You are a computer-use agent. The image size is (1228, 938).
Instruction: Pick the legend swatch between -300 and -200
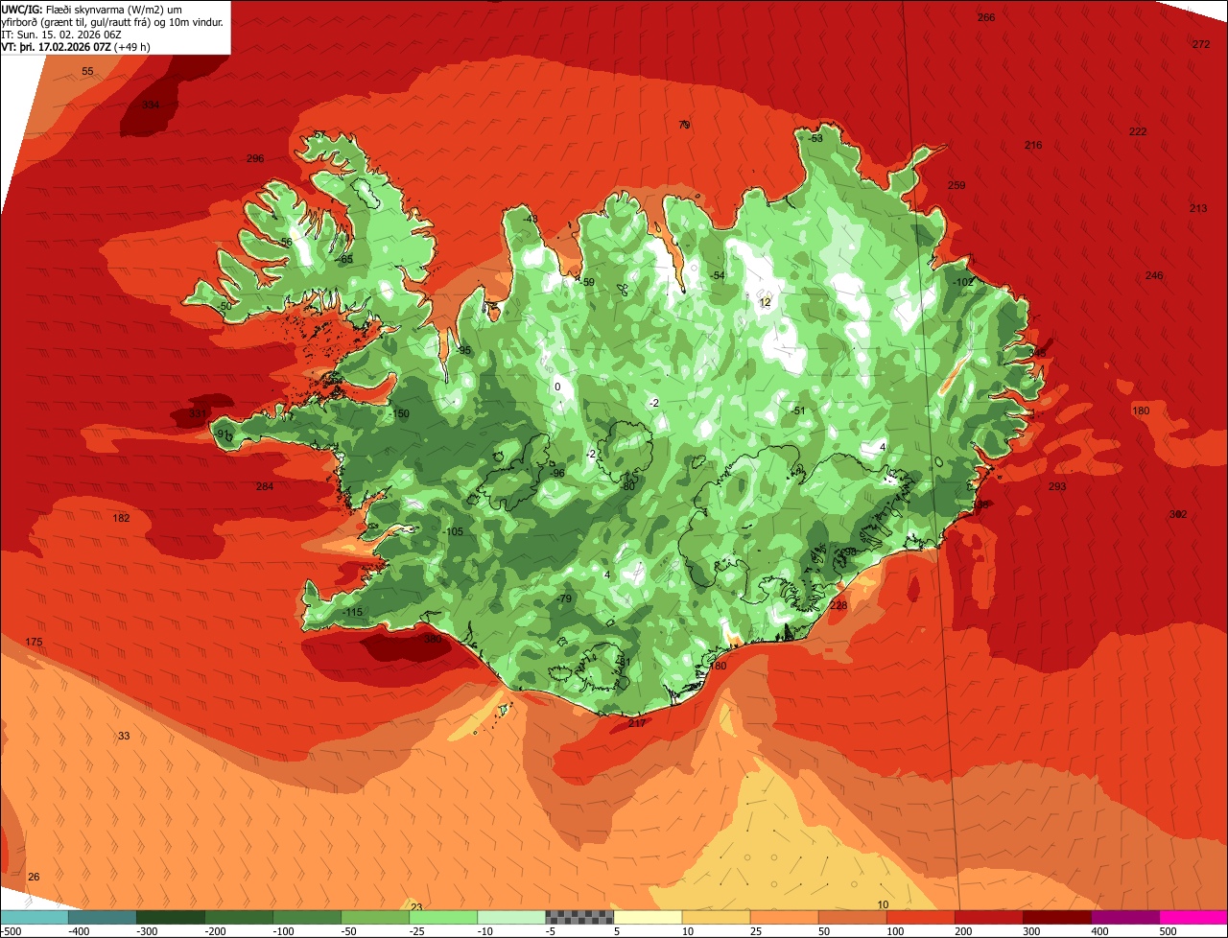click(x=171, y=918)
